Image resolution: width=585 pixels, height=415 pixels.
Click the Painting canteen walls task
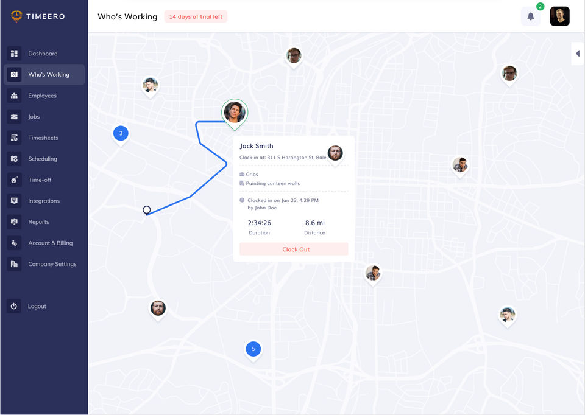coord(273,183)
